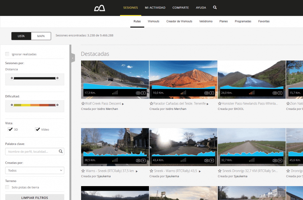Star the Sneek Dronrijp 32,7 KM route
The height and width of the screenshot is (200, 303).
[220, 171]
